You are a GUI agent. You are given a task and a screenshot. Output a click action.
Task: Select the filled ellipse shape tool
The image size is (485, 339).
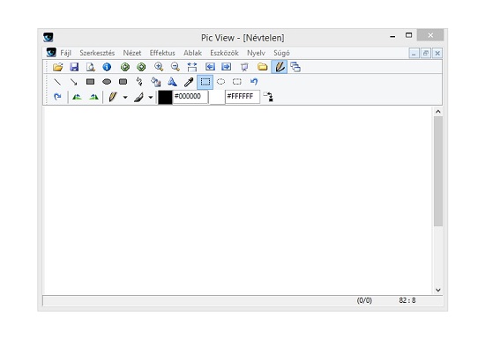(107, 82)
